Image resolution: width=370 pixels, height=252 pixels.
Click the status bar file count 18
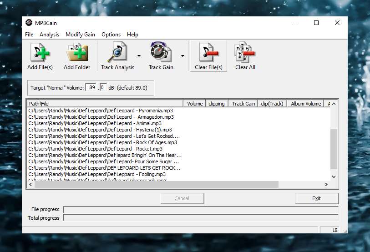(329, 230)
